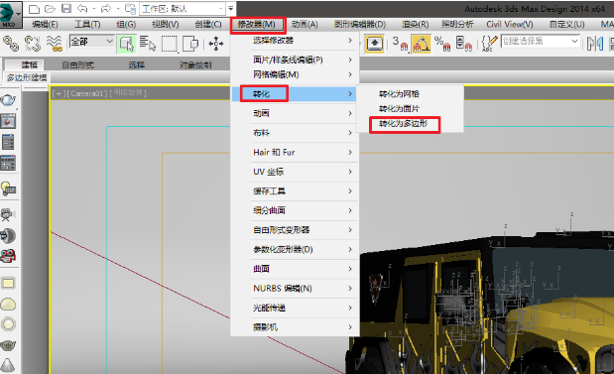Select the Move tool cross-arrows icon
Screen dimensions: 614x374
(x=216, y=44)
